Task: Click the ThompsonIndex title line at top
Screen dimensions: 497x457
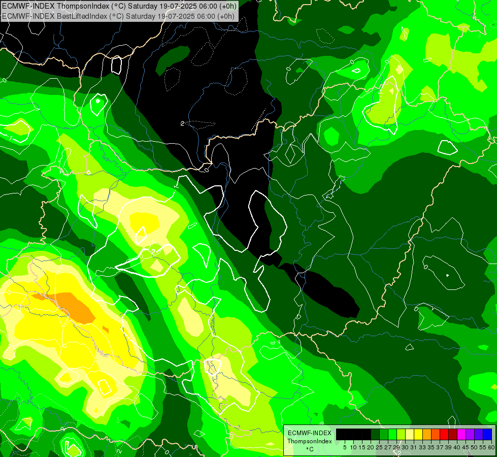Action: tap(119, 6)
